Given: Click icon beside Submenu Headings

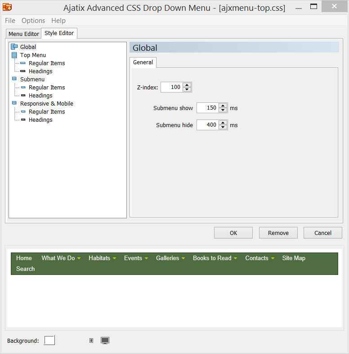Looking at the screenshot, I should coord(23,95).
